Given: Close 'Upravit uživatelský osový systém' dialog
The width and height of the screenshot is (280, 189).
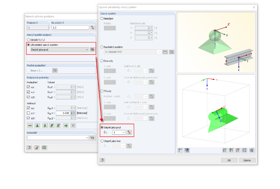Looking at the screenshot, I should pos(254,7).
